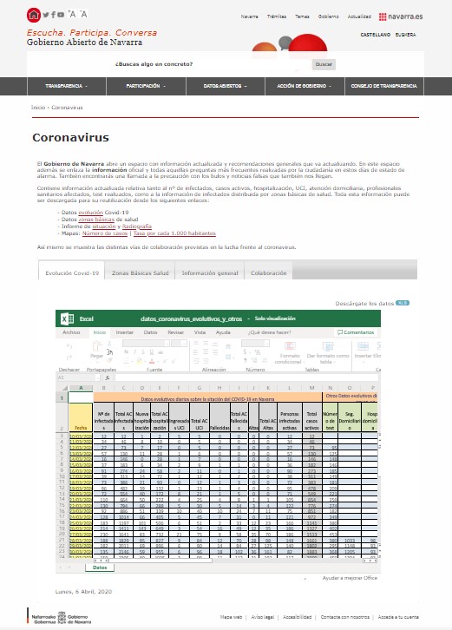Click the font color 'A' icon
The height and width of the screenshot is (630, 452).
point(152,361)
